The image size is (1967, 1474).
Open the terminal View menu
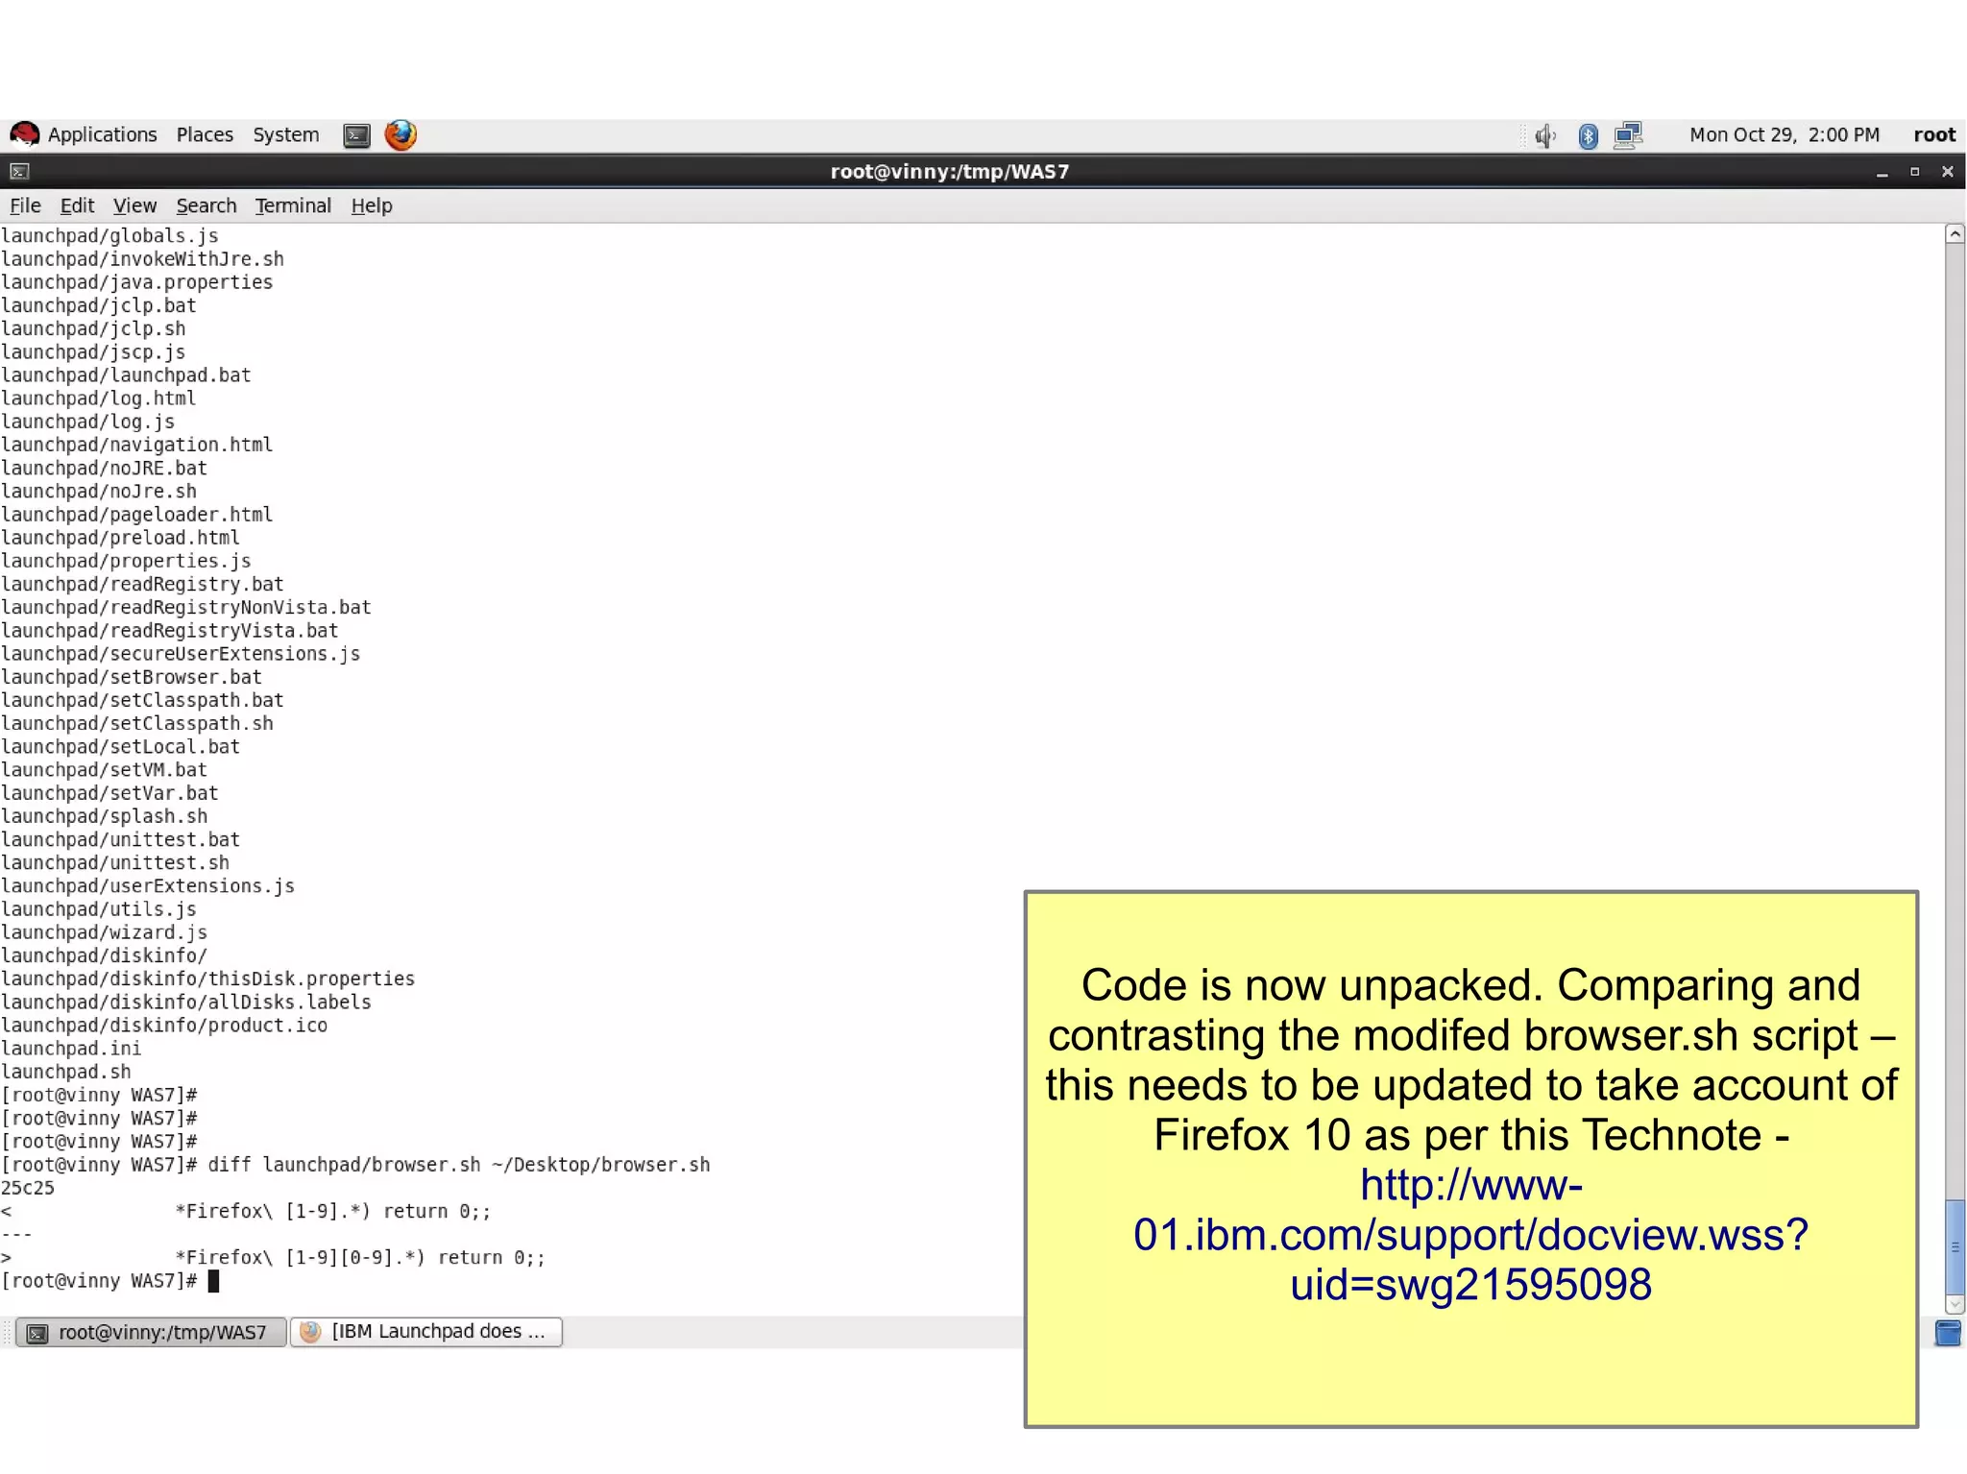point(134,205)
